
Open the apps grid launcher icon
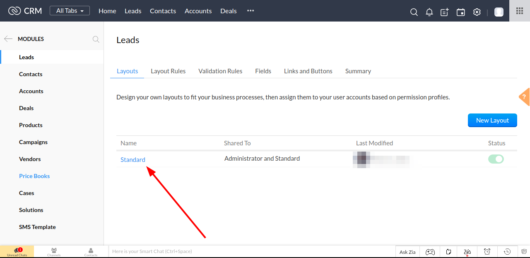click(520, 11)
